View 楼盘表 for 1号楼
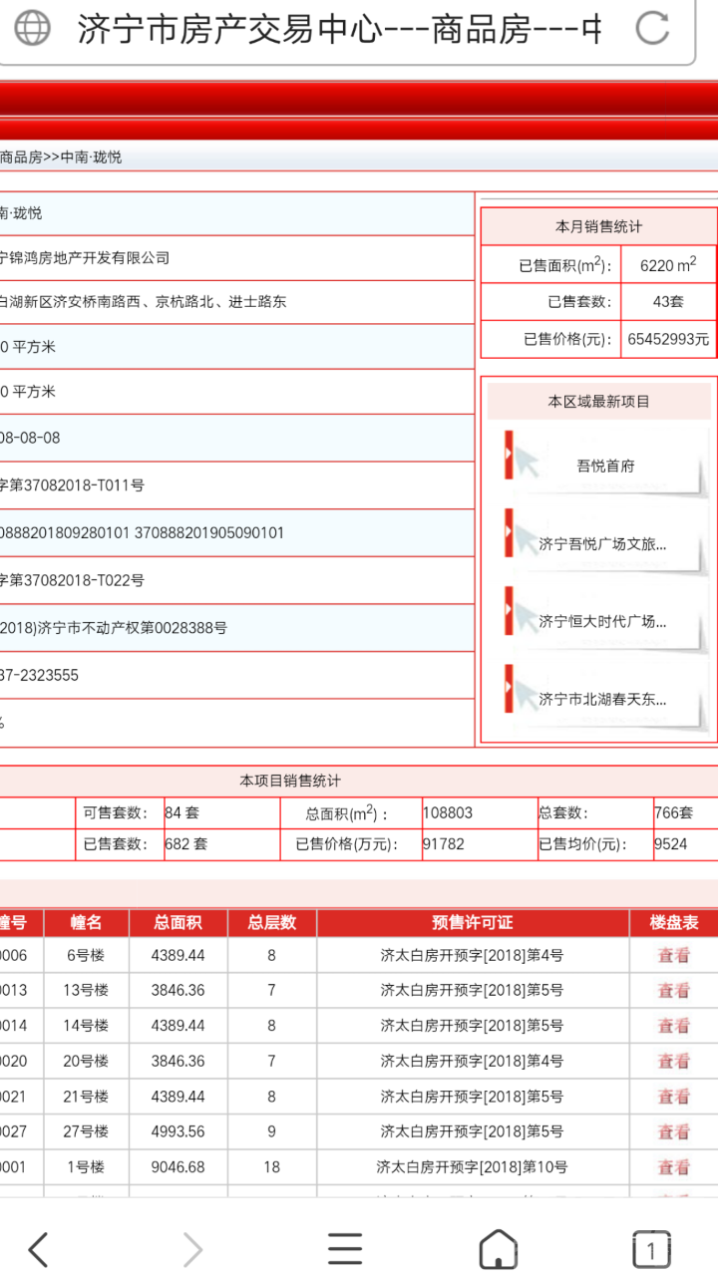This screenshot has height=1276, width=718. tap(673, 1167)
